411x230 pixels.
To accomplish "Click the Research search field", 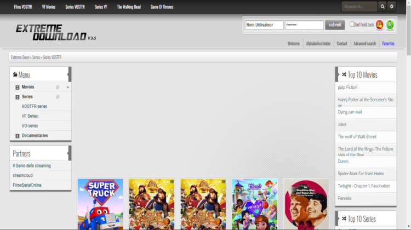I will click(x=359, y=7).
